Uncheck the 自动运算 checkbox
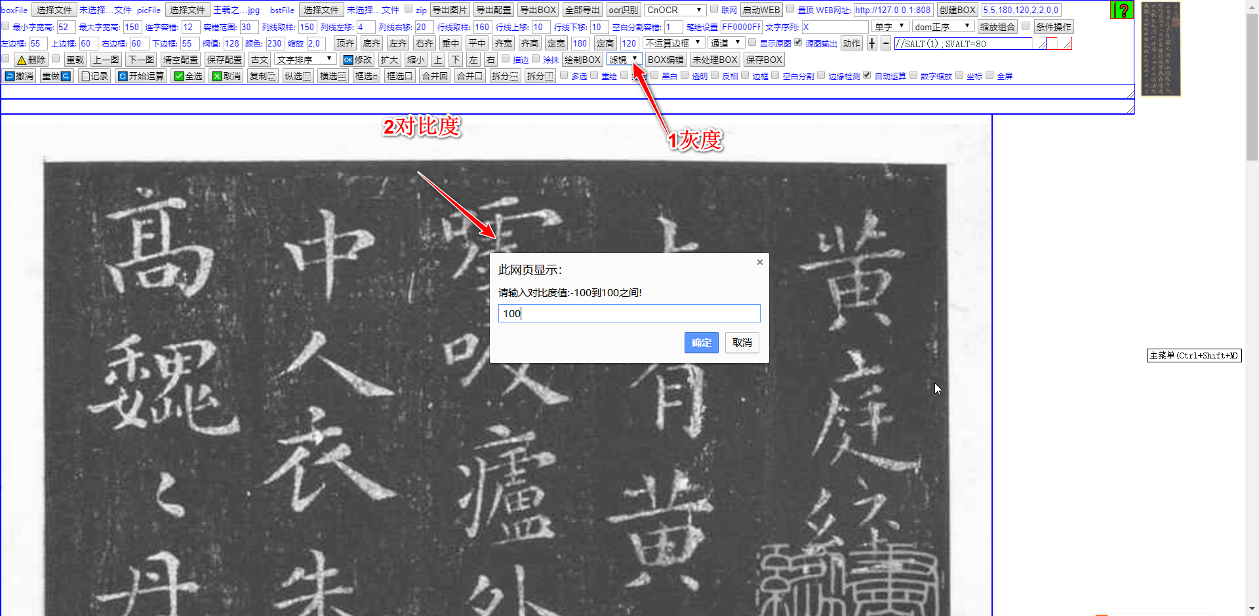1259x616 pixels. coord(867,75)
